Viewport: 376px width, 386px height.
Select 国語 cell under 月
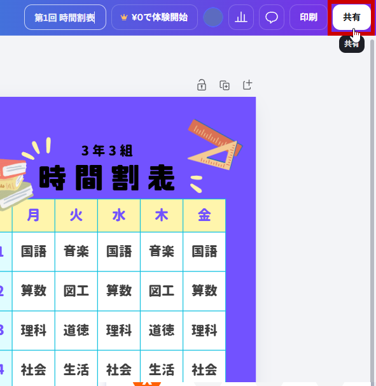(34, 252)
